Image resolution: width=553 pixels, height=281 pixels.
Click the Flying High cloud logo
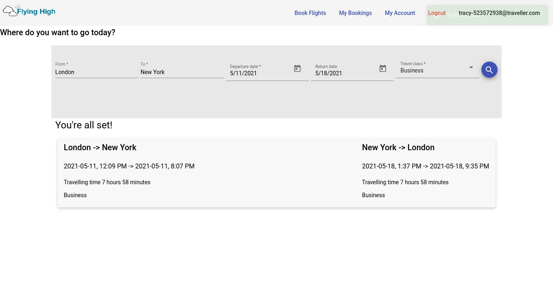point(29,11)
